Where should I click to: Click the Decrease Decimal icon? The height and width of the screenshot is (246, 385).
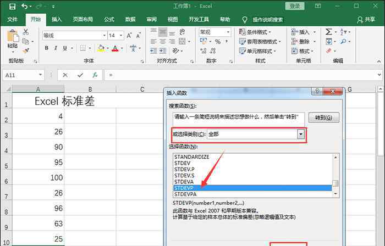213,51
